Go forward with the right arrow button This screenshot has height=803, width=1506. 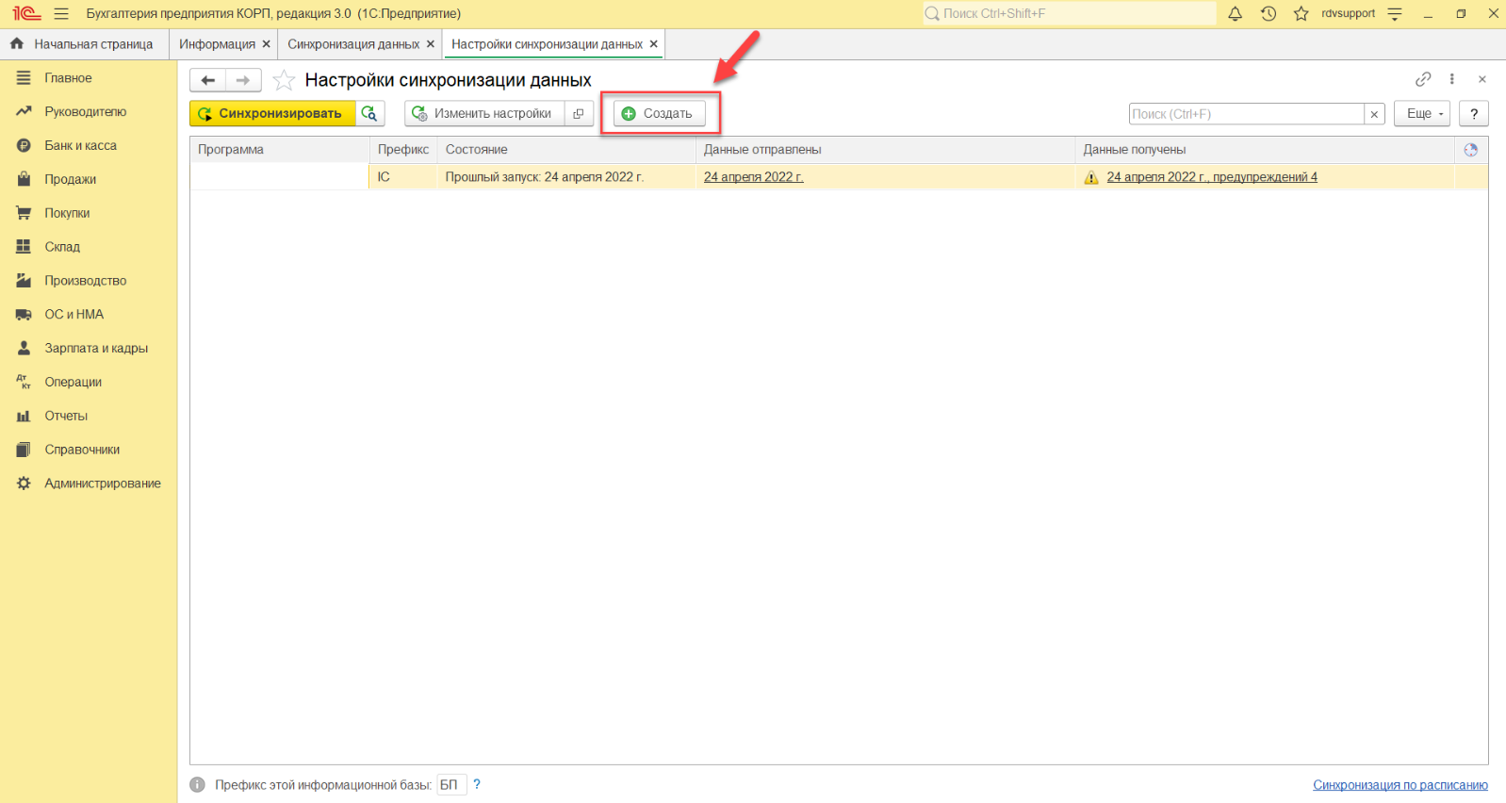tap(243, 80)
